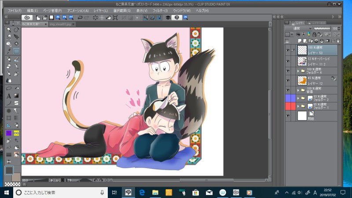Open CLIP STUDIO launcher spiral icon
The width and height of the screenshot is (352, 198).
coord(27,18)
